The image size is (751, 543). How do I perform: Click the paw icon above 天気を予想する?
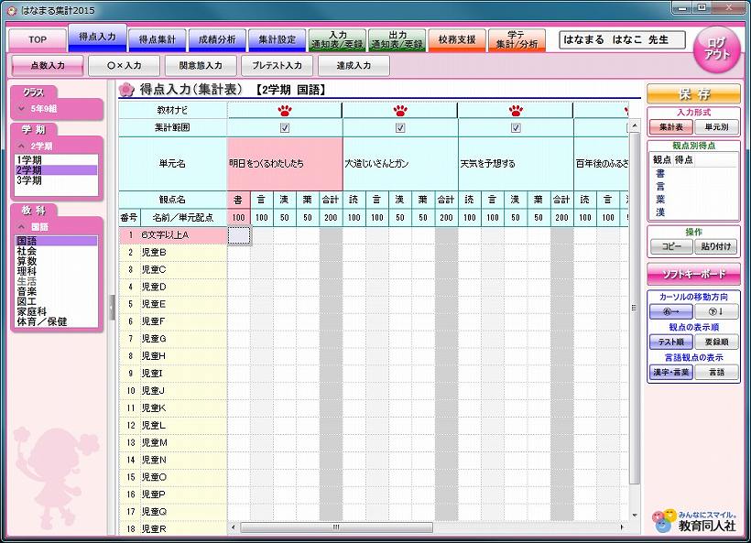click(x=516, y=111)
